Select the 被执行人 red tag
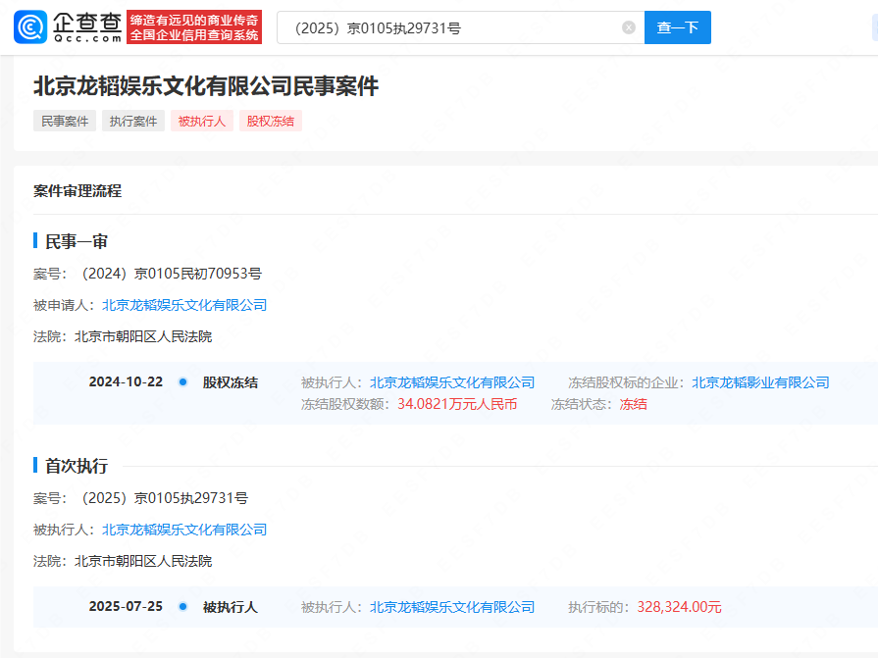878x658 pixels. tap(201, 121)
